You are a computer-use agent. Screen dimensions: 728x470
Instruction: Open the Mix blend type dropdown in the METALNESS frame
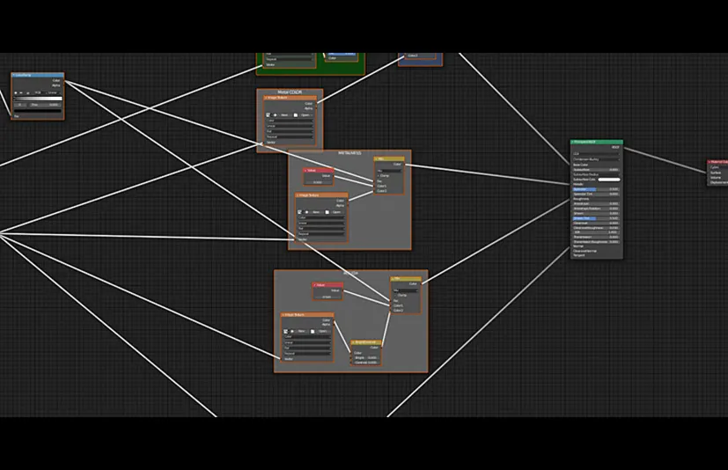390,171
